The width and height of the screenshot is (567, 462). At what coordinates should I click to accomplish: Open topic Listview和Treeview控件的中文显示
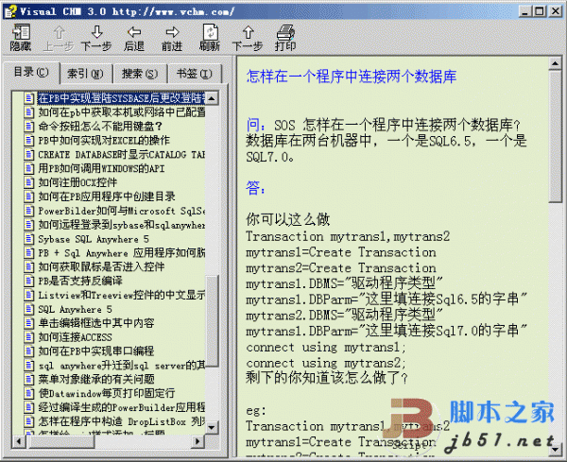tap(122, 295)
